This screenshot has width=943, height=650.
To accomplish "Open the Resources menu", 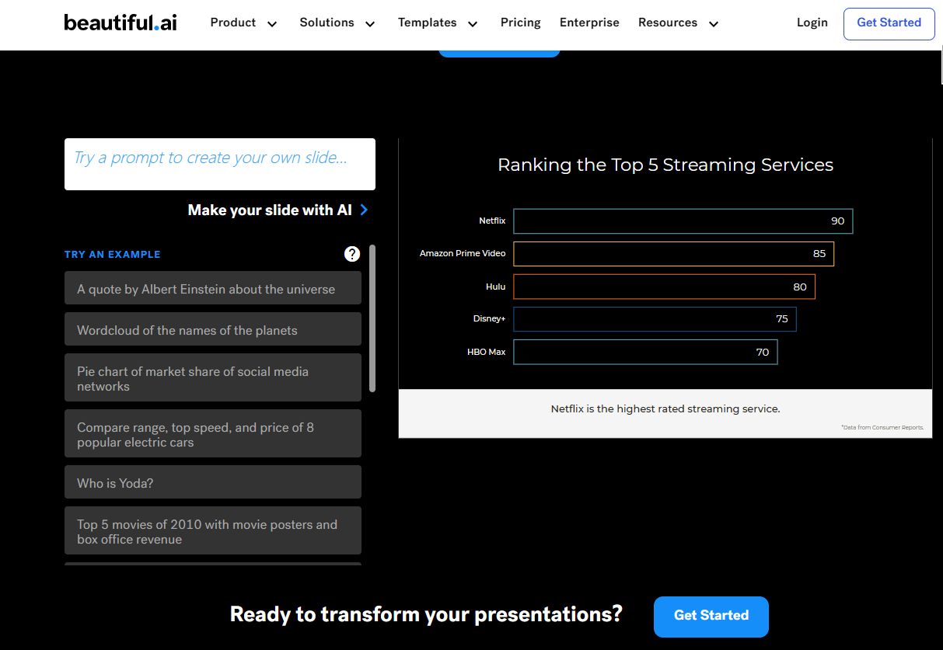I will (668, 23).
